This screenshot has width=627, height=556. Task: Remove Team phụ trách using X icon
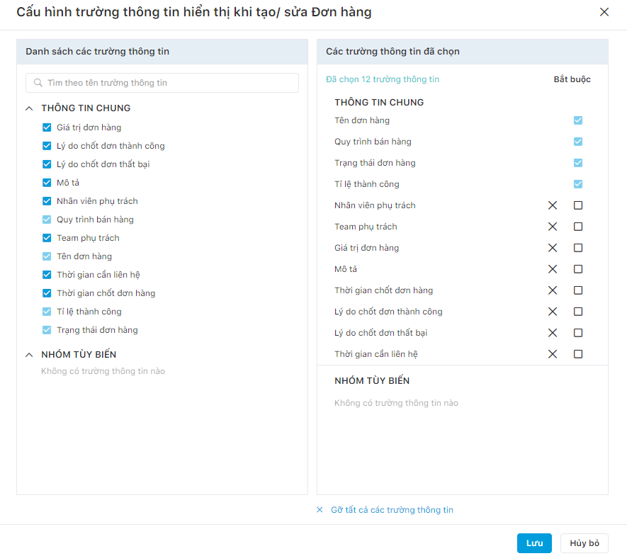(x=552, y=227)
